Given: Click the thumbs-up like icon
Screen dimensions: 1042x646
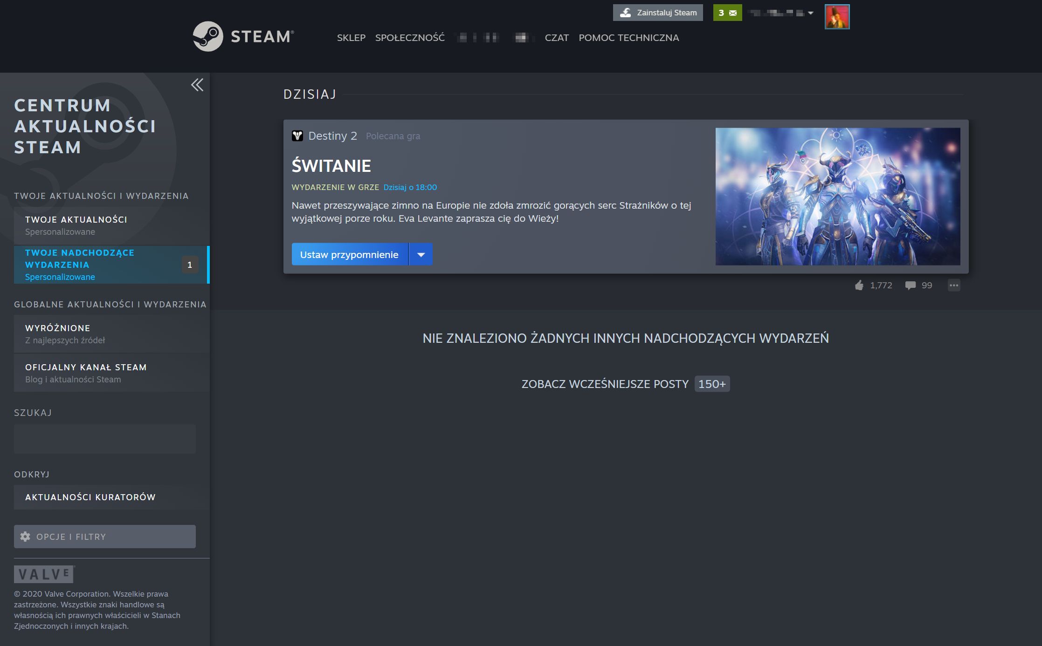Looking at the screenshot, I should pos(859,286).
